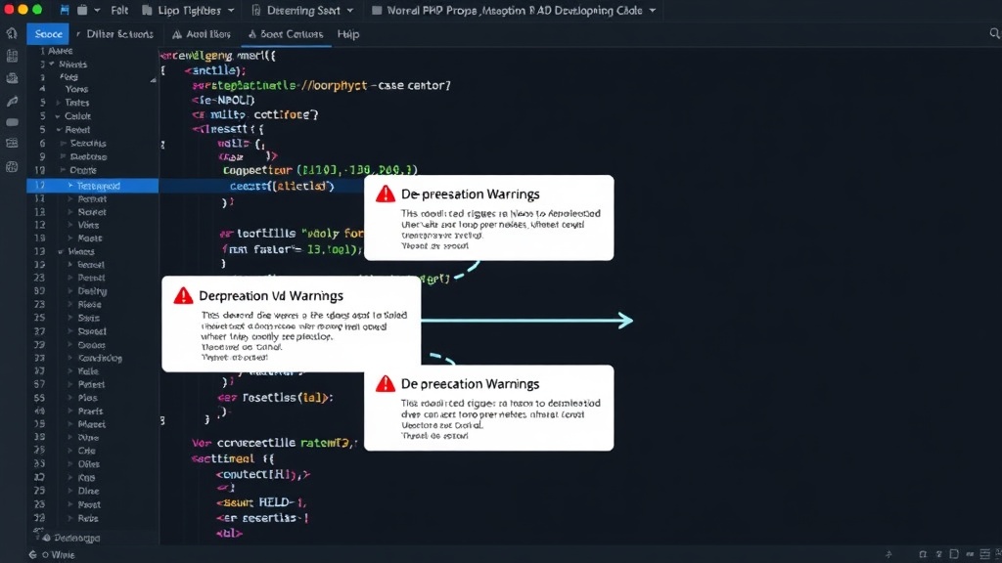Click the bottom icon in left activity bar
Screen dimensions: 1002x563
(12, 167)
